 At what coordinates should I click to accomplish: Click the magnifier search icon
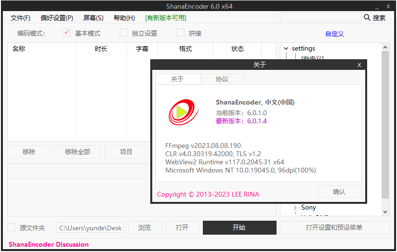(367, 17)
